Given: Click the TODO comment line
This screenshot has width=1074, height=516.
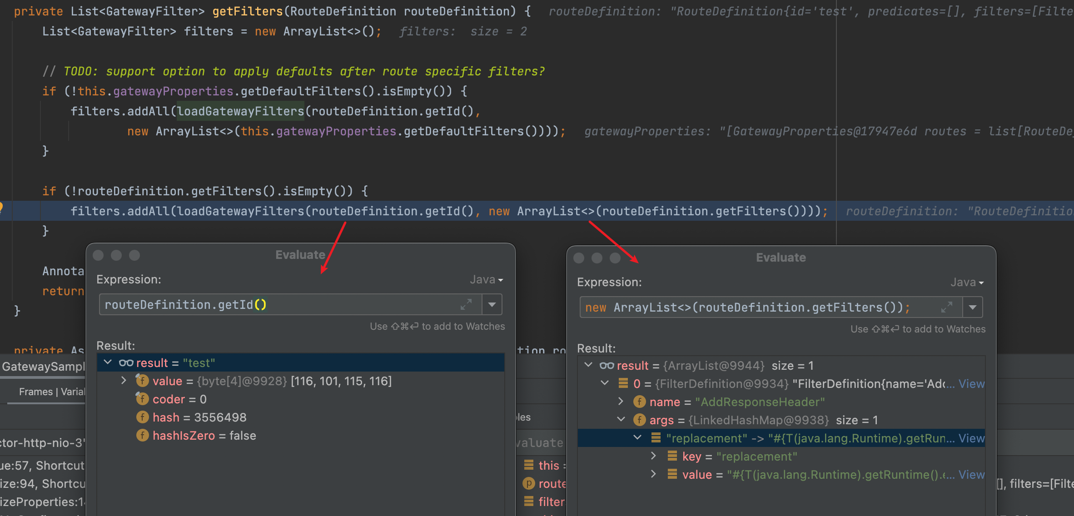Looking at the screenshot, I should coord(293,71).
